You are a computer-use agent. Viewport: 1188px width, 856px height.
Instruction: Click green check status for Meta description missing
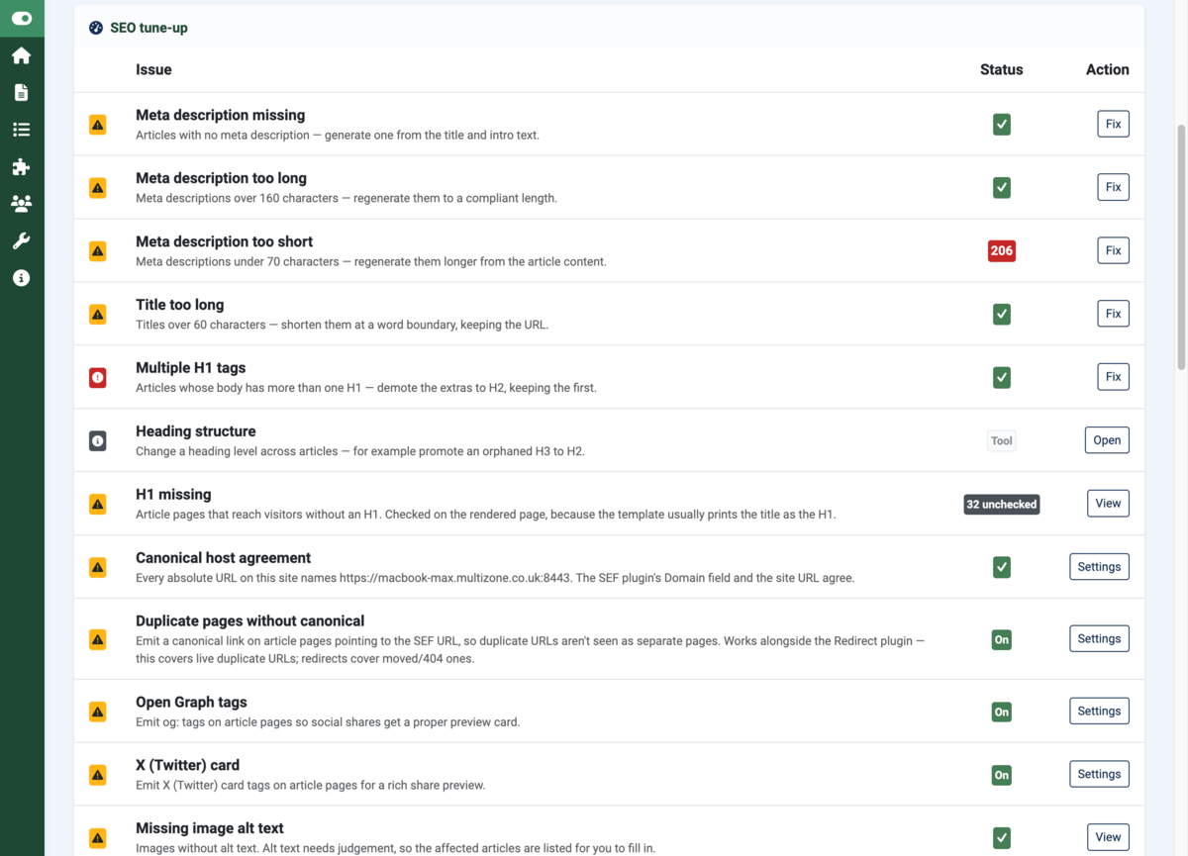tap(1002, 125)
